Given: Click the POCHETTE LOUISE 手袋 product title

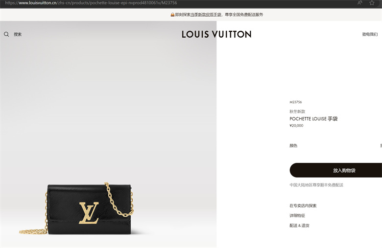Looking at the screenshot, I should (x=313, y=119).
